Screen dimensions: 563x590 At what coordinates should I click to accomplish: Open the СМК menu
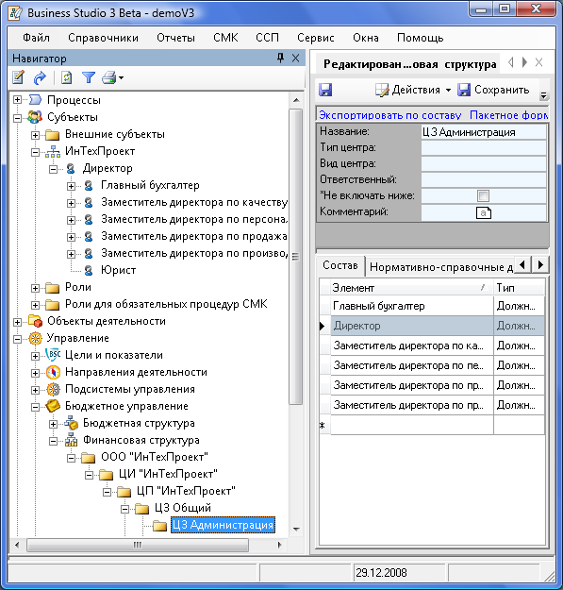point(225,38)
